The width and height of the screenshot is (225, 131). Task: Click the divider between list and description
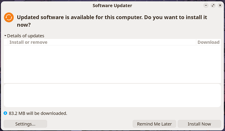click(x=112, y=83)
